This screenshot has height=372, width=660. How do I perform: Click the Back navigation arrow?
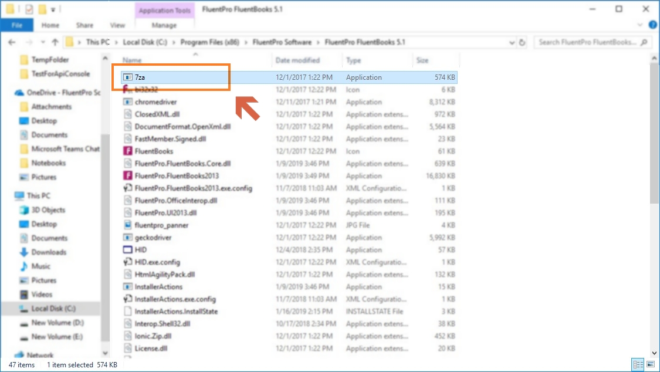(x=12, y=42)
